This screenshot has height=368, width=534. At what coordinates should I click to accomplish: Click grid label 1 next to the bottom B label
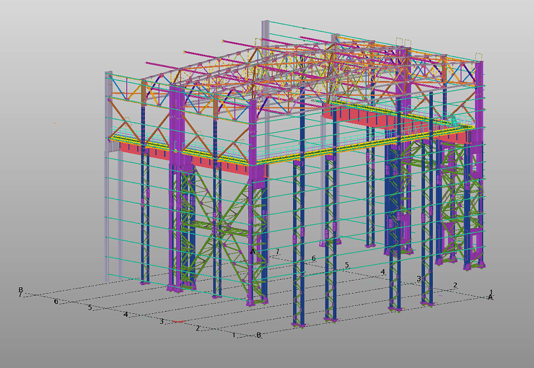point(234,335)
